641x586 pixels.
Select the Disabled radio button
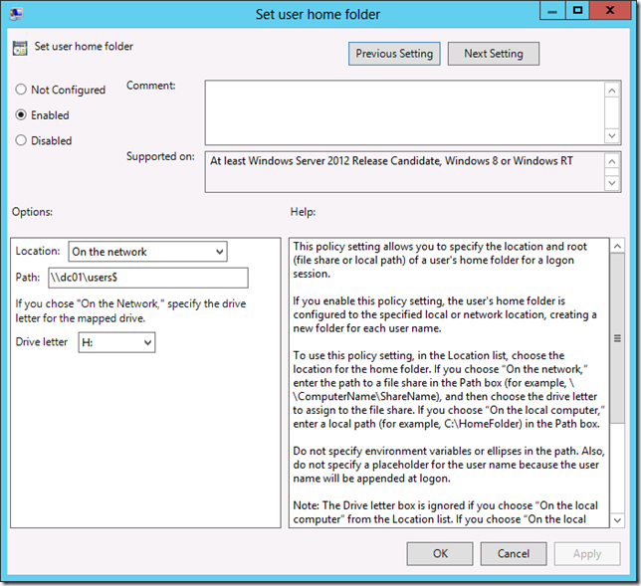click(x=21, y=141)
